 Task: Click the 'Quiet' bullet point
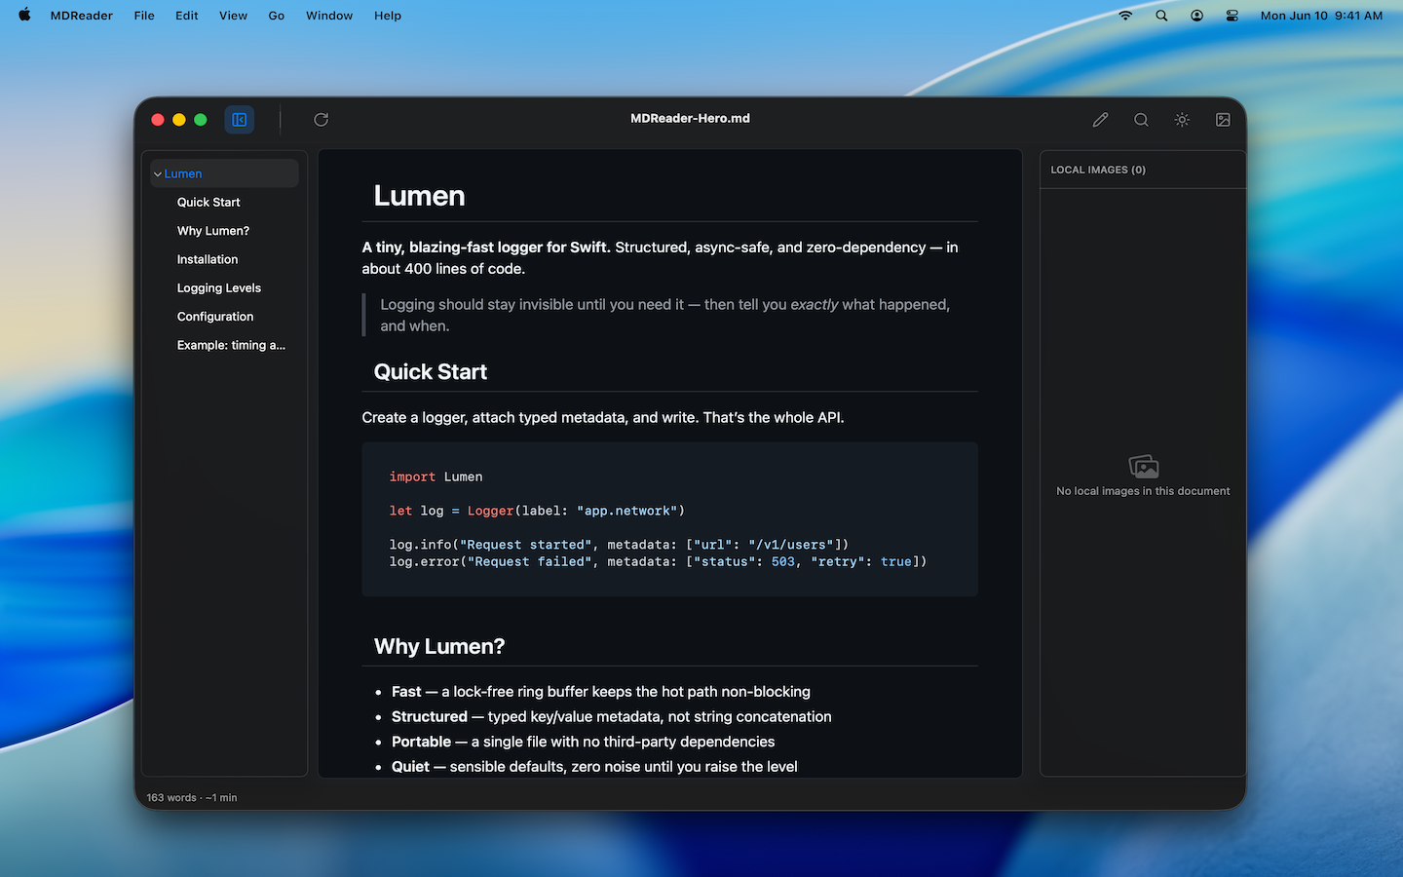(x=594, y=767)
